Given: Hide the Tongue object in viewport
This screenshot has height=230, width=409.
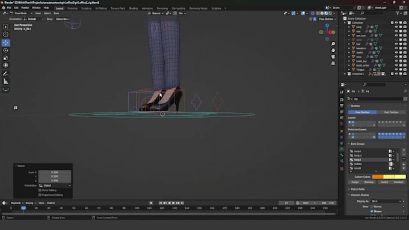Looking at the screenshot, I should click(396, 70).
